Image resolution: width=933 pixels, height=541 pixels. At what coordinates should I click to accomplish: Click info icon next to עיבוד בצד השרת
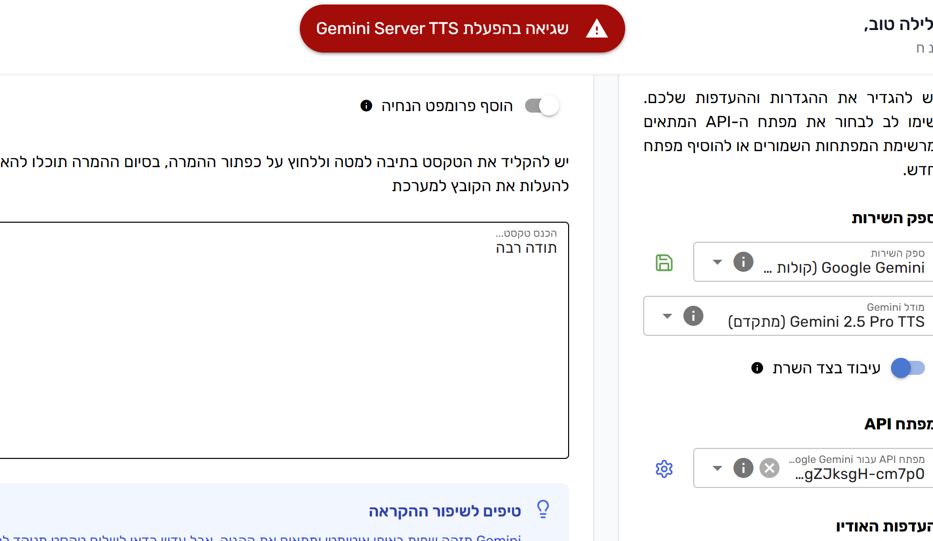[x=757, y=368]
